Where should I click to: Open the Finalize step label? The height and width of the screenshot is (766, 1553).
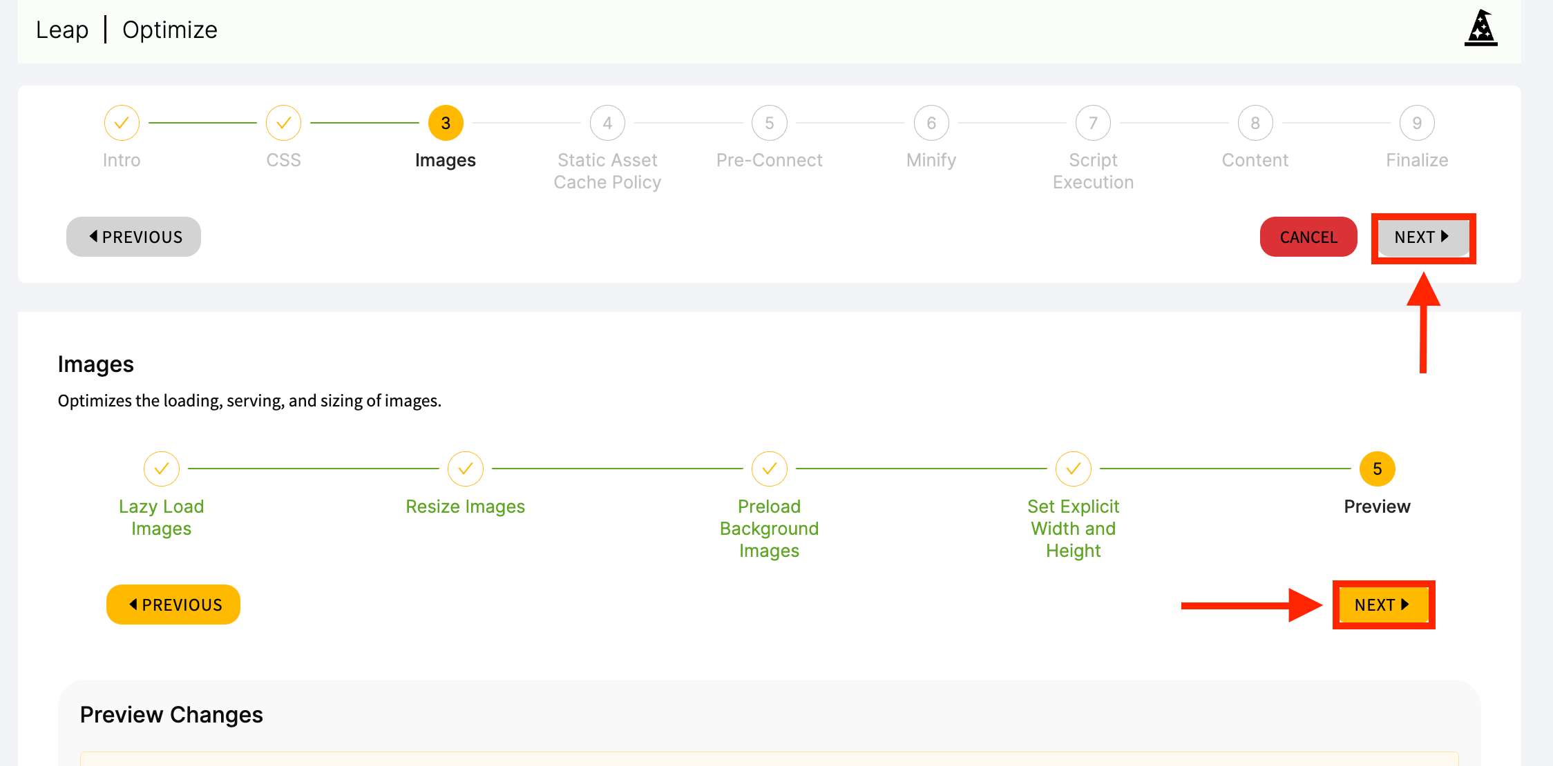click(x=1417, y=160)
